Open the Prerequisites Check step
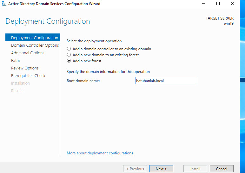245x173 pixels. [x=28, y=76]
